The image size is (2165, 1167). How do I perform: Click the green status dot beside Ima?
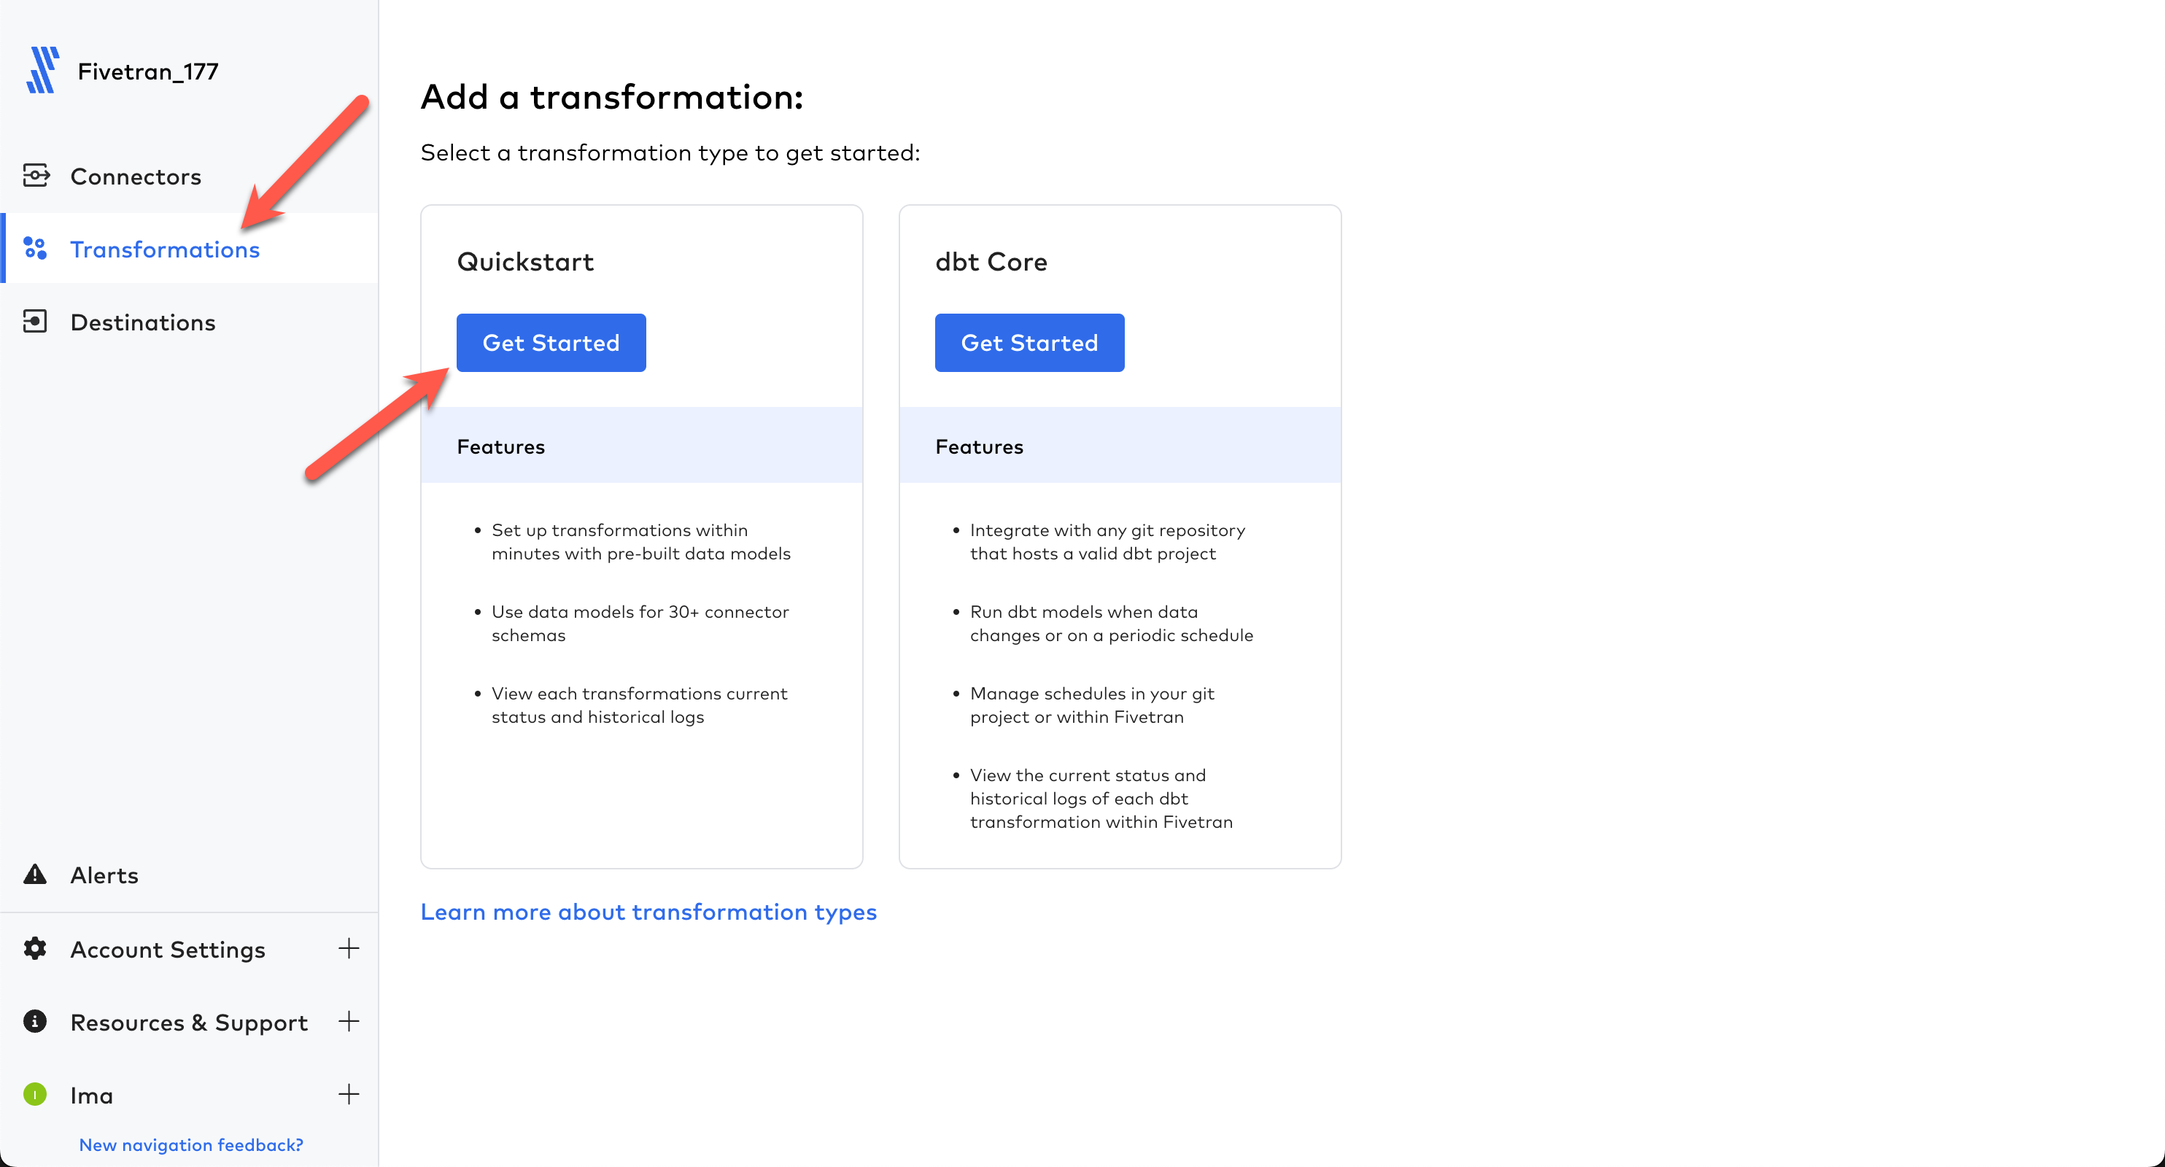pos(34,1096)
